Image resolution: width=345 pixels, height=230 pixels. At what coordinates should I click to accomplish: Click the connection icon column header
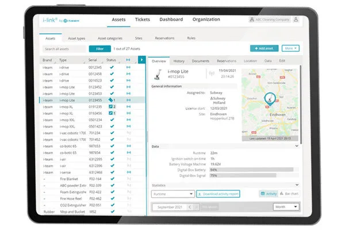click(x=128, y=60)
